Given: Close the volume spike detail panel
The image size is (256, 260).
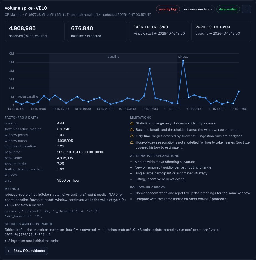Looking at the screenshot, I should coord(246,9).
